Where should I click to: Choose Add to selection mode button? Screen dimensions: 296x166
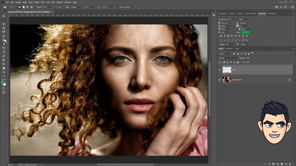24,7
